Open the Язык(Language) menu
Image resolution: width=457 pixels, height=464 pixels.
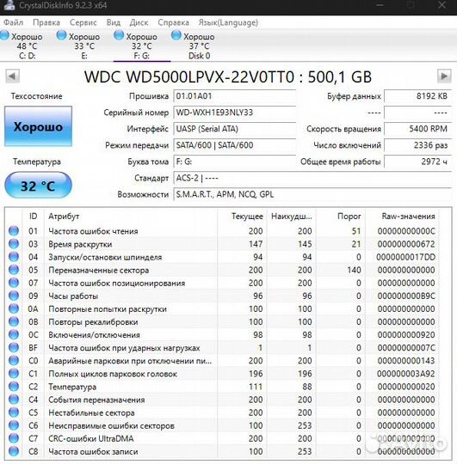tap(228, 22)
